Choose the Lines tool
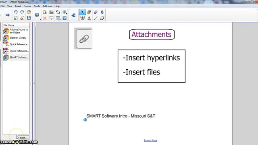This screenshot has height=145, width=258. coord(96,18)
